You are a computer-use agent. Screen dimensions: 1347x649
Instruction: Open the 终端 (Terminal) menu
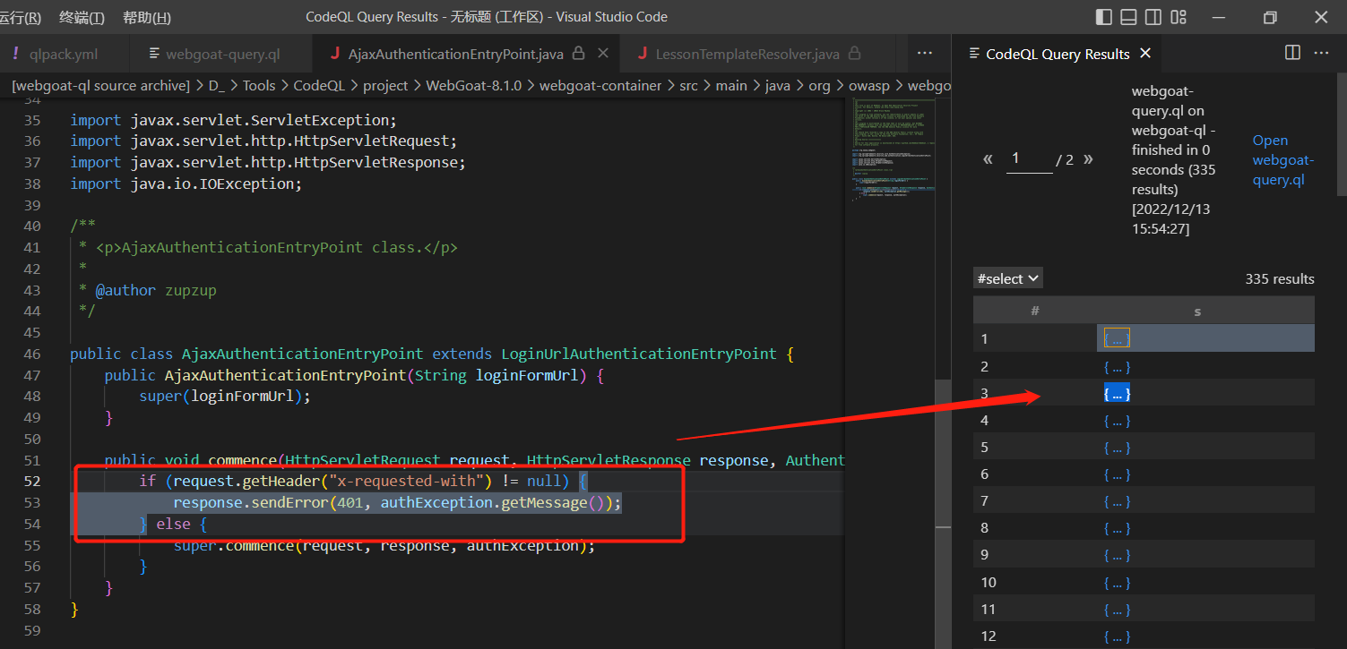82,17
